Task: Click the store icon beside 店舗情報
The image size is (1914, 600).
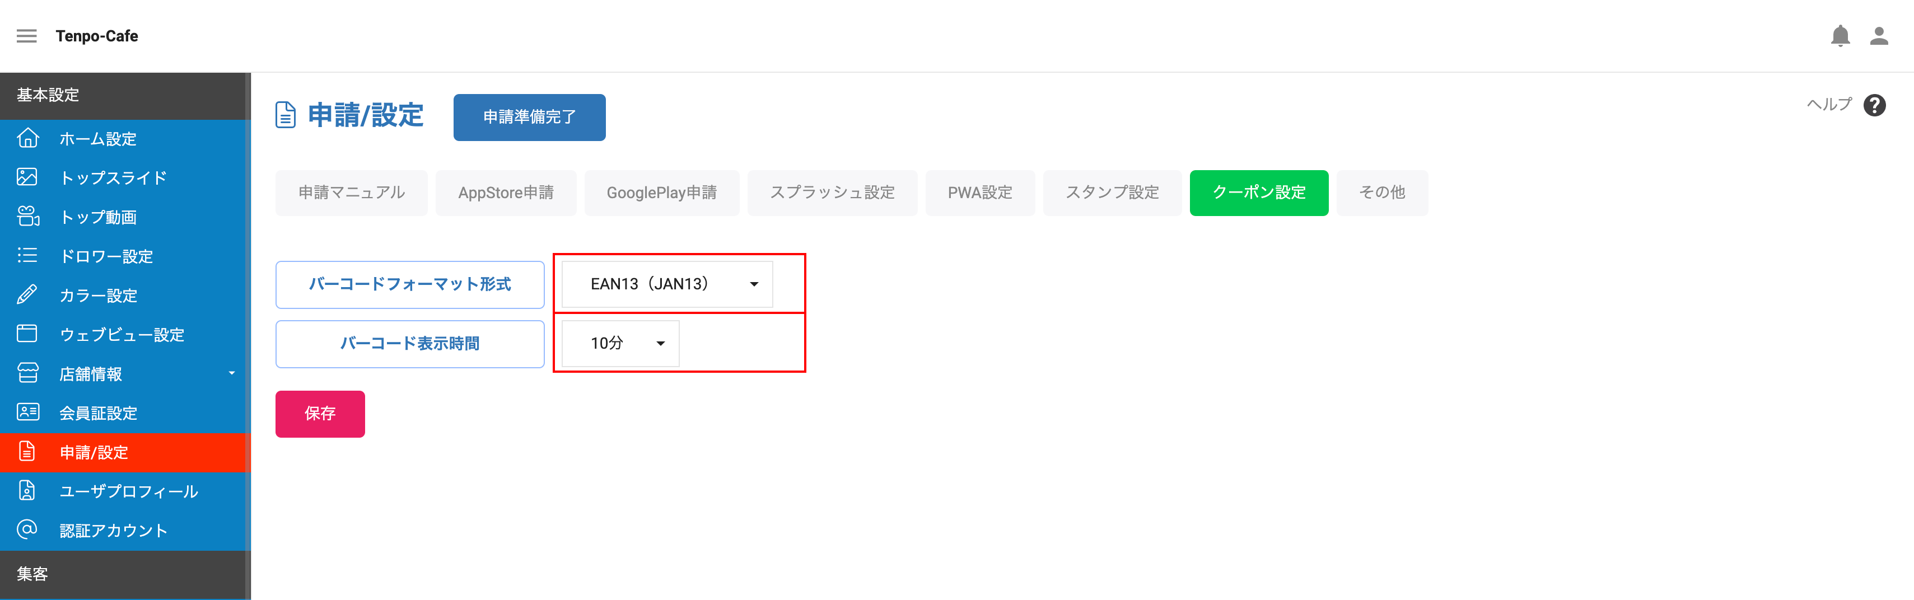Action: point(27,373)
